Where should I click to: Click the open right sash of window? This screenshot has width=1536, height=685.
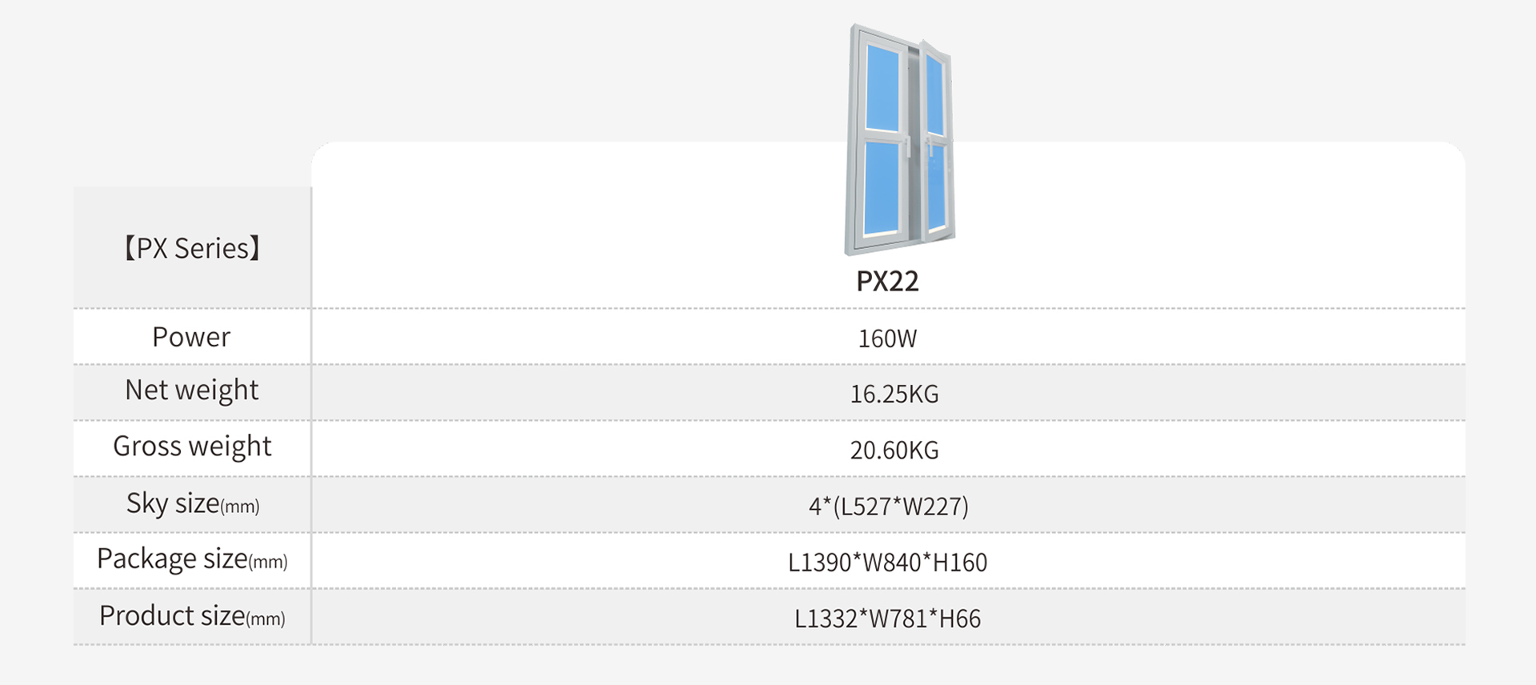pos(936,142)
